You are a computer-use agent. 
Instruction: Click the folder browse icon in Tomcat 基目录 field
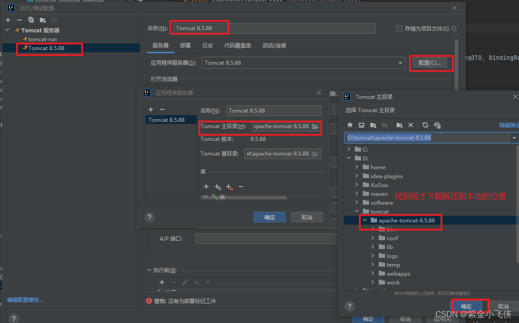point(315,154)
